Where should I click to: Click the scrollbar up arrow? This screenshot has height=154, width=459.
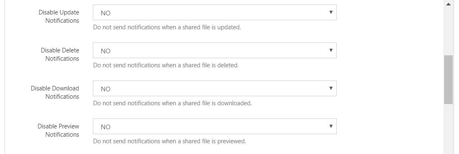click(x=448, y=4)
